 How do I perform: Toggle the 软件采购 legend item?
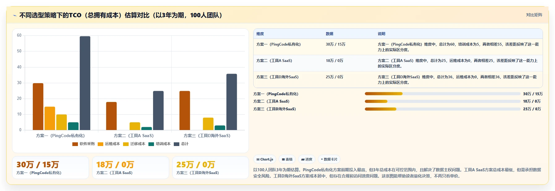click(83, 144)
